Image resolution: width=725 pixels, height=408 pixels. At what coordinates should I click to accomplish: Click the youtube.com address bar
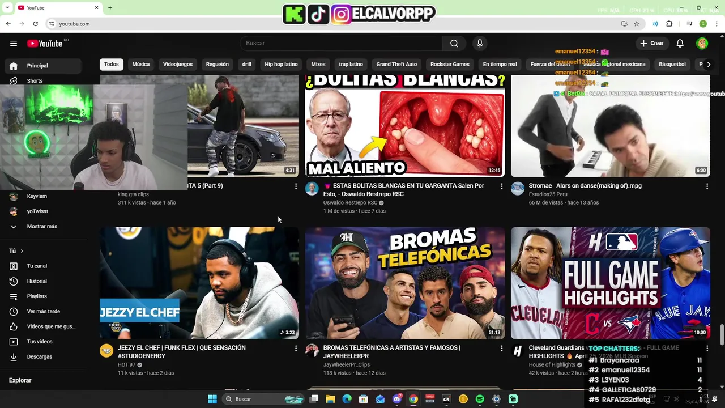tap(334, 24)
